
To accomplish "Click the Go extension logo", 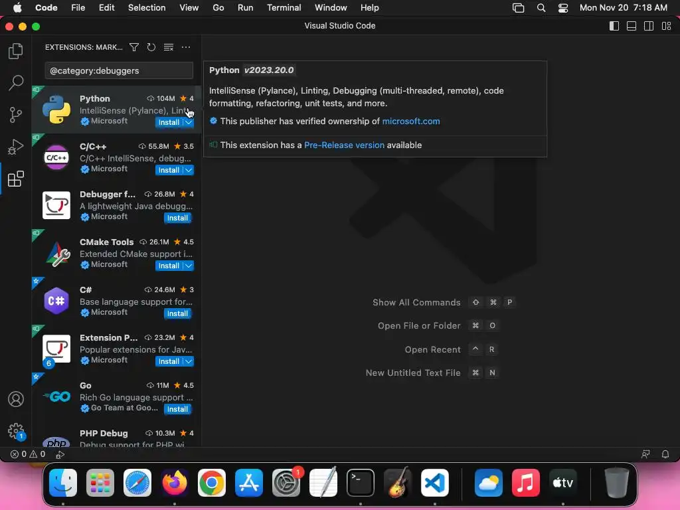I will [56, 396].
